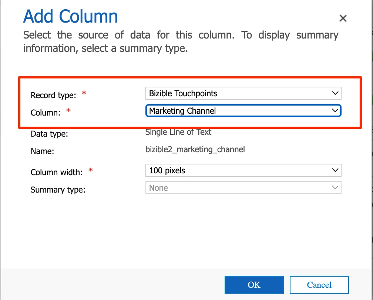
Task: Open the Record type dropdown
Action: point(243,93)
